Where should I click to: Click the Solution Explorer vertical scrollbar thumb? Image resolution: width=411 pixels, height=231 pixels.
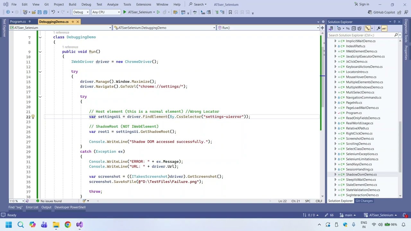400,147
